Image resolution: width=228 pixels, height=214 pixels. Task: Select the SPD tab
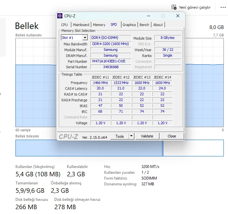tap(114, 24)
